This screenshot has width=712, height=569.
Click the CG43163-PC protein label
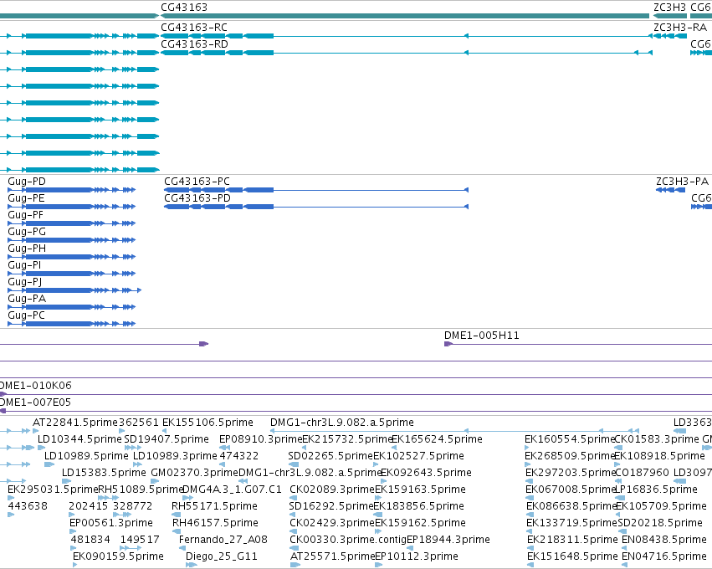click(197, 182)
